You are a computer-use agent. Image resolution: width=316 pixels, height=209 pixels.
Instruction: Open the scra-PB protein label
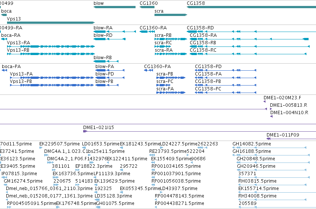(164, 74)
